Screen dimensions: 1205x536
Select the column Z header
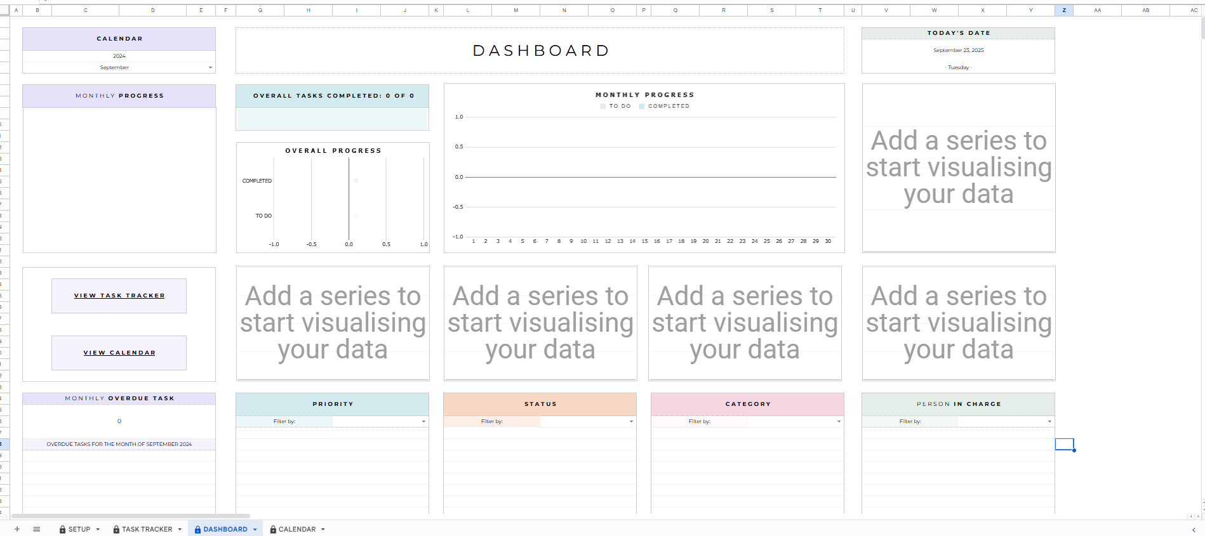click(1064, 10)
